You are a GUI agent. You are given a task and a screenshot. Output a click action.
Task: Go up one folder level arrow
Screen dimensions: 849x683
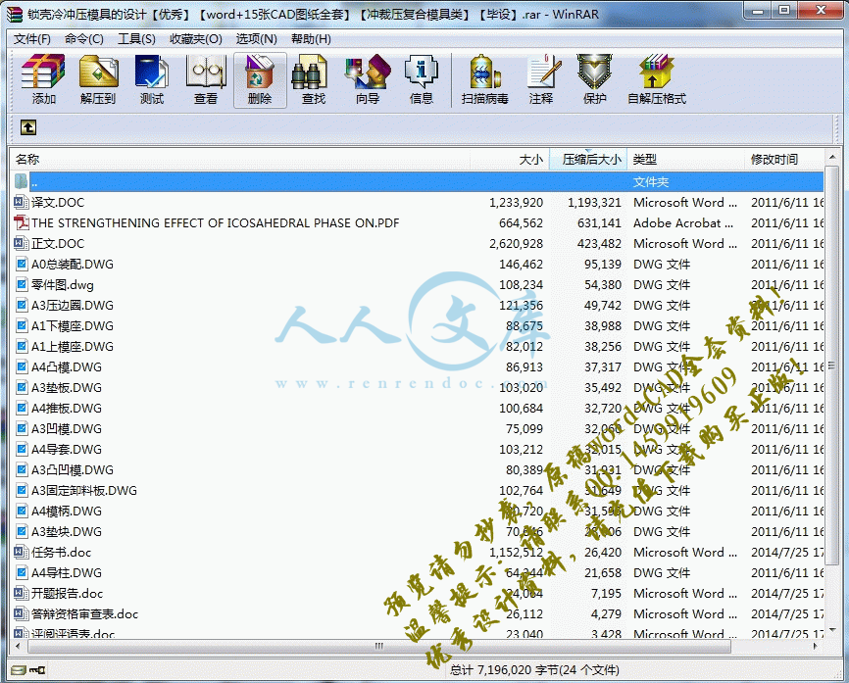point(28,127)
